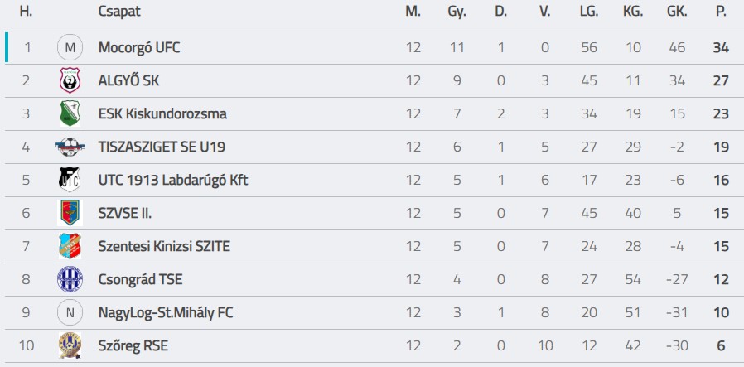Image resolution: width=744 pixels, height=367 pixels.
Task: Click the TISZASZIGET SE U19 logo
Action: pos(70,147)
